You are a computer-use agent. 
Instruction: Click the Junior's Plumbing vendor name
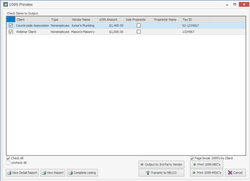click(x=83, y=25)
